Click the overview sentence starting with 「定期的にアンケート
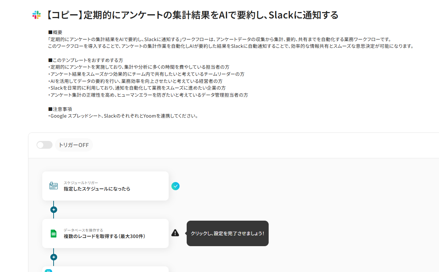The height and width of the screenshot is (272, 439). (219, 39)
